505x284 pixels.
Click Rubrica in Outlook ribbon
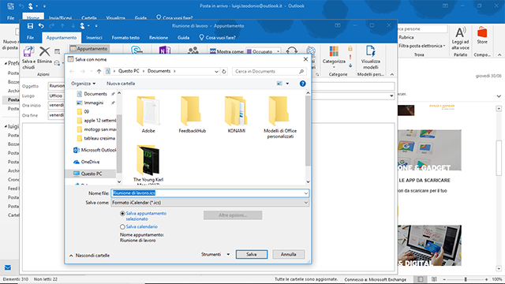coord(406,37)
